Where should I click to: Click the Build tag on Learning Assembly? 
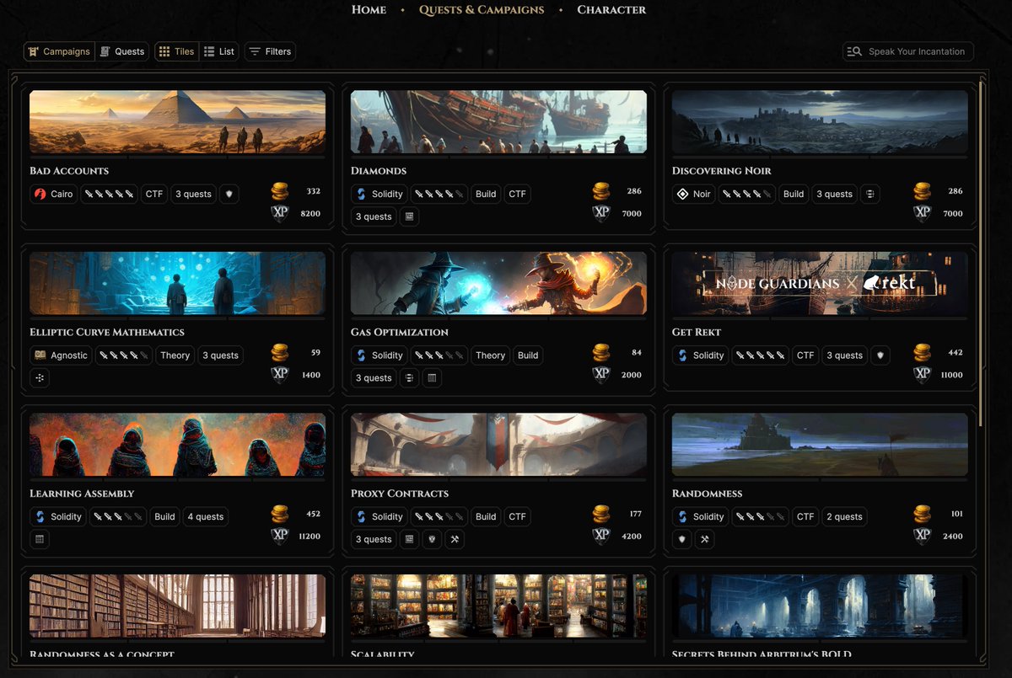[164, 516]
